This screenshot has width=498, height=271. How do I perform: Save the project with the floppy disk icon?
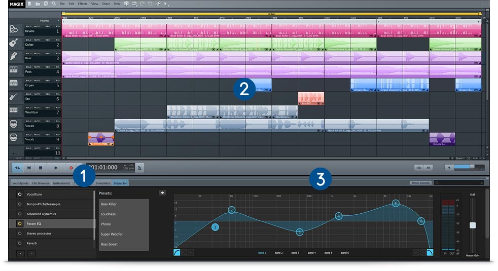pyautogui.click(x=46, y=4)
